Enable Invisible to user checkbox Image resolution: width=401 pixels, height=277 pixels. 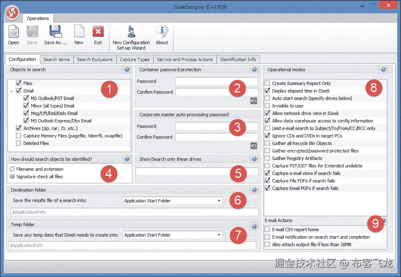click(x=267, y=106)
